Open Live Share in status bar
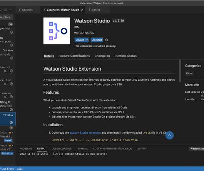 pyautogui.click(x=7, y=169)
